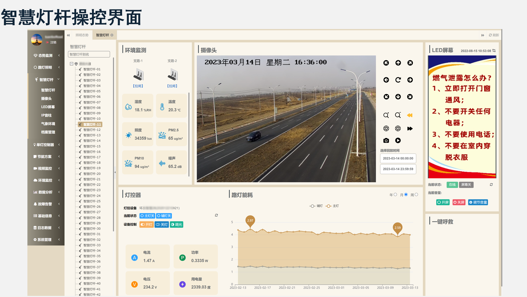Click the tab bar right double-arrow

pyautogui.click(x=482, y=35)
